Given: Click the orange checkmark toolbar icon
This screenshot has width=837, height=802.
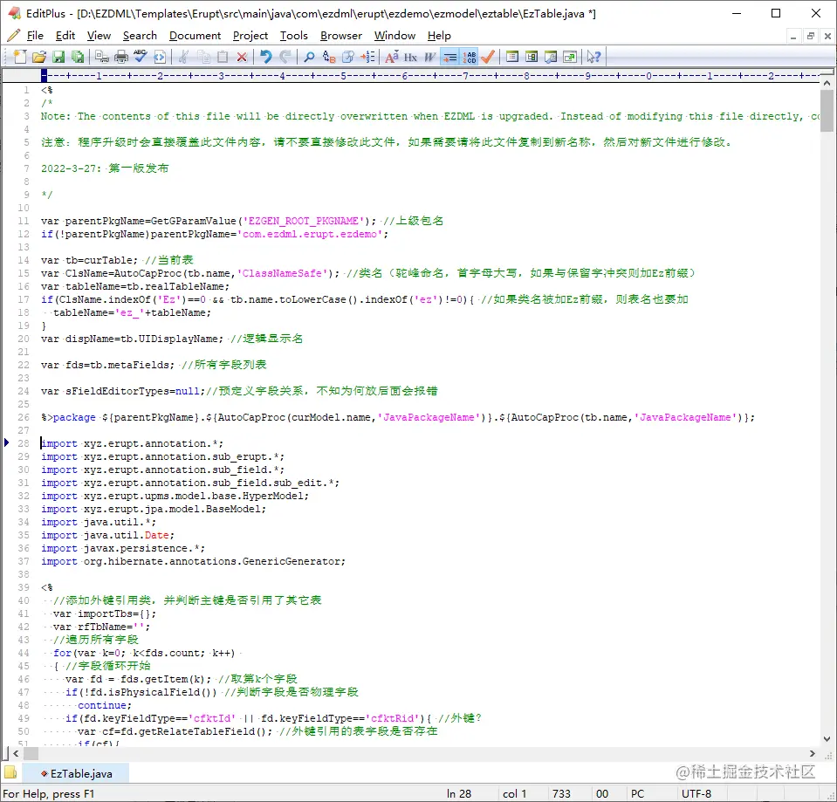Looking at the screenshot, I should [488, 57].
